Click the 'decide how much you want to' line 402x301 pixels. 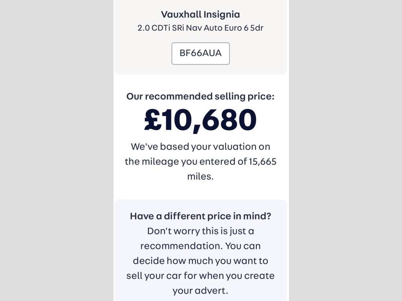pyautogui.click(x=200, y=261)
